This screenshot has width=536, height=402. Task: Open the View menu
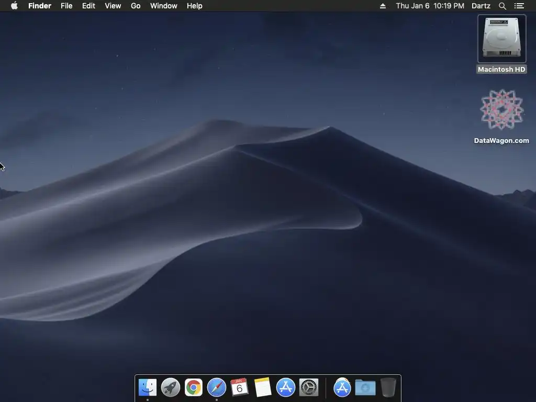(x=113, y=6)
